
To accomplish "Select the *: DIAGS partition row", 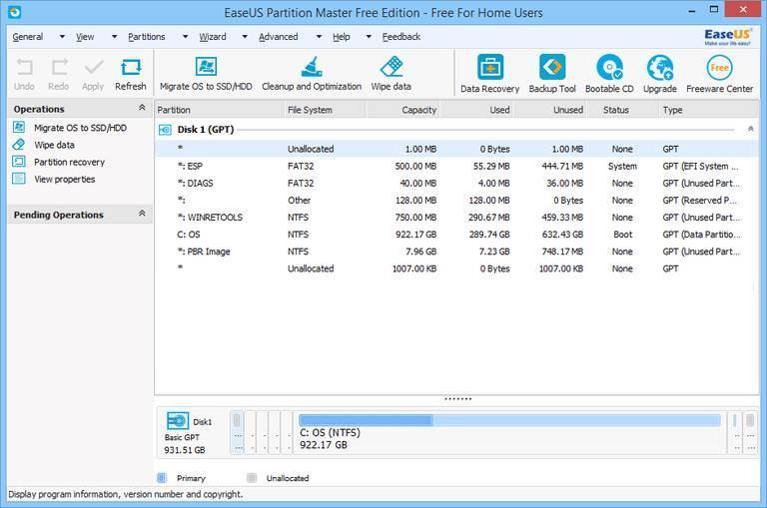I will [x=456, y=183].
